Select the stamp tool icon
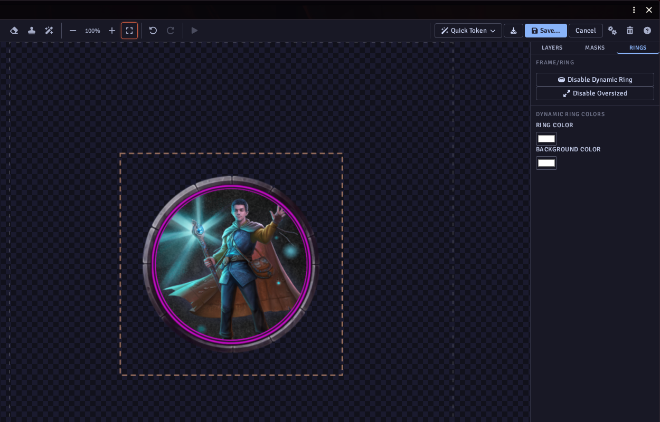Image resolution: width=660 pixels, height=422 pixels. pyautogui.click(x=32, y=31)
